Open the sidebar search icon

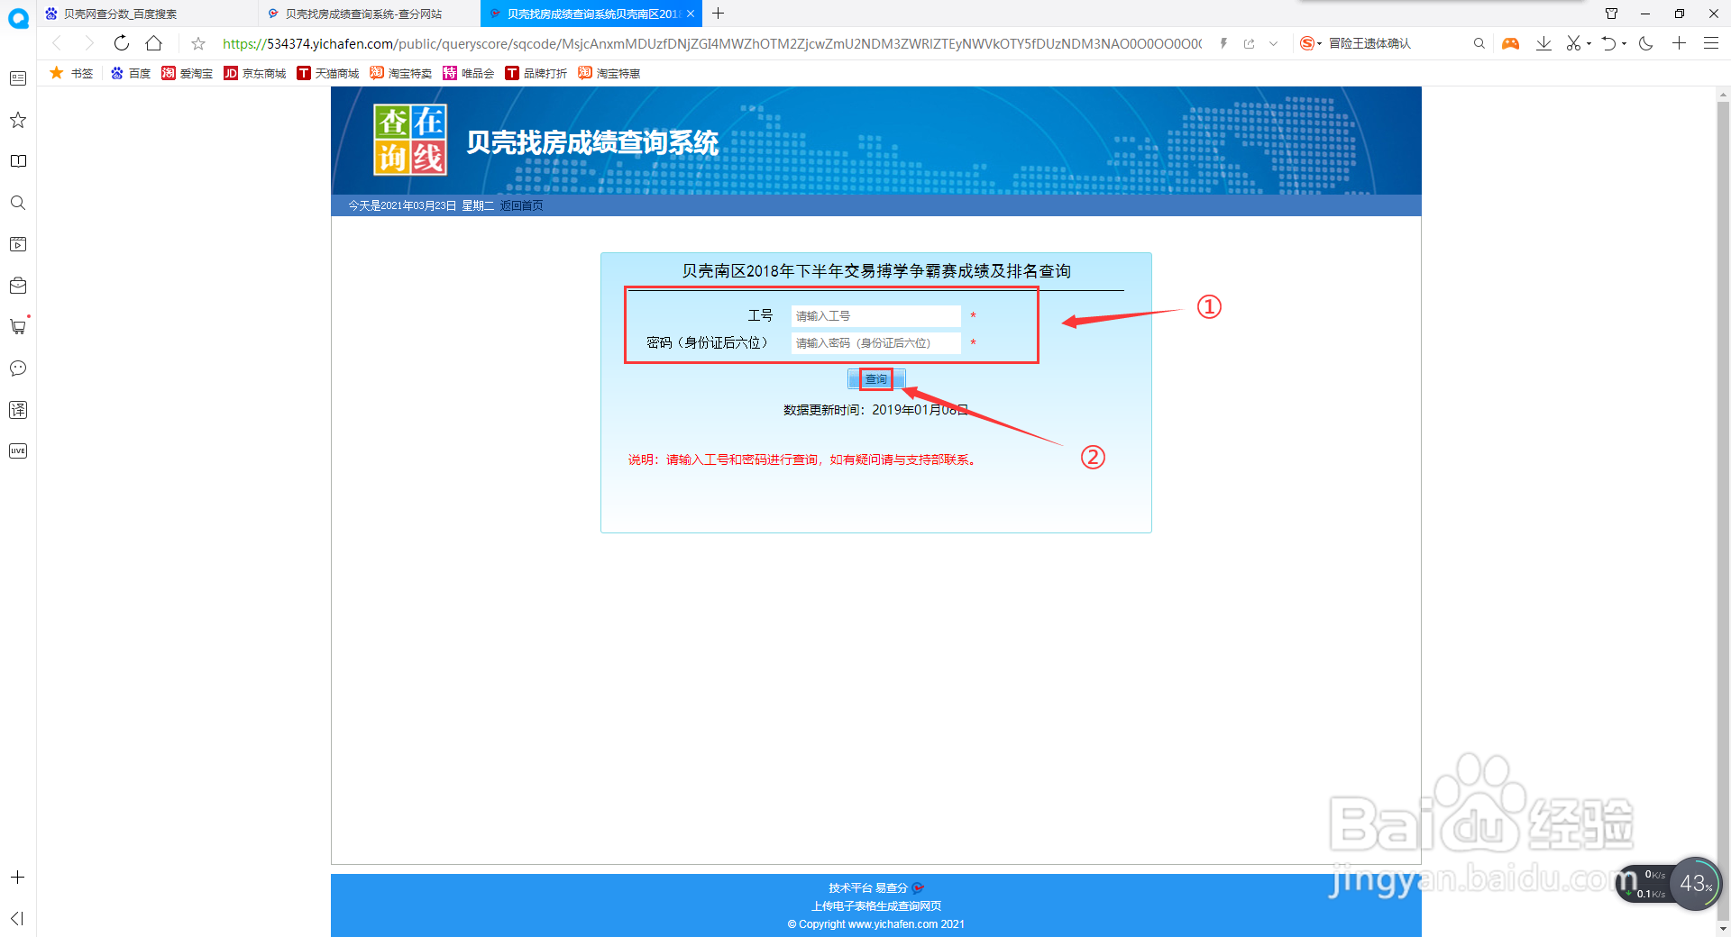click(18, 203)
